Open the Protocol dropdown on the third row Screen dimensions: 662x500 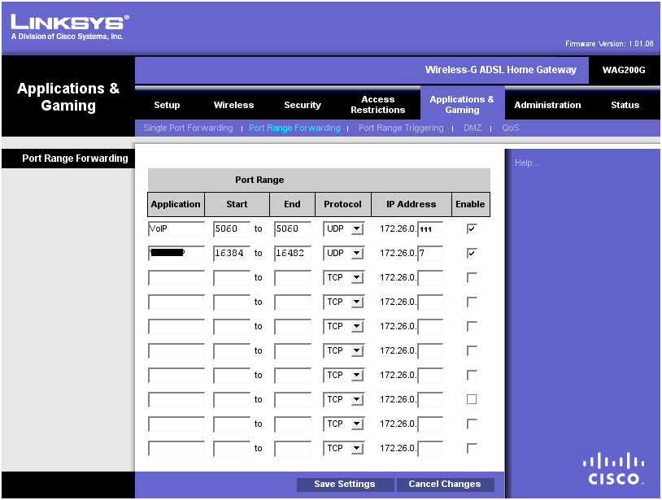342,277
